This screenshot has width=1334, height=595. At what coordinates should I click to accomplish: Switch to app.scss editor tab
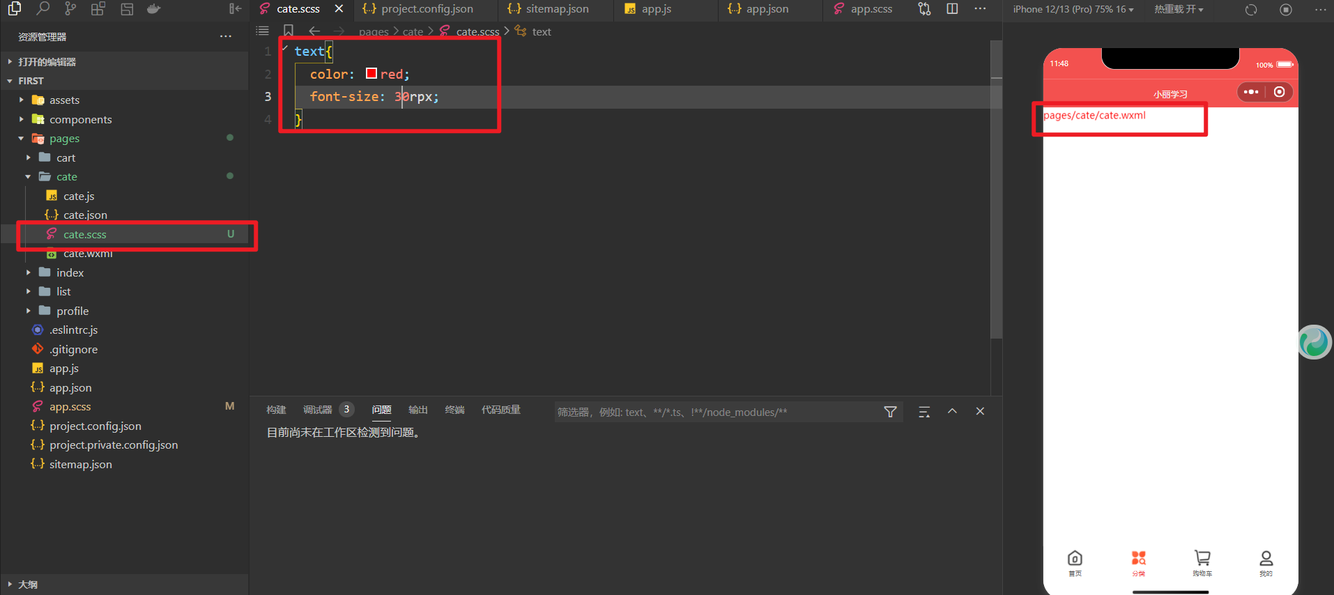(x=863, y=9)
